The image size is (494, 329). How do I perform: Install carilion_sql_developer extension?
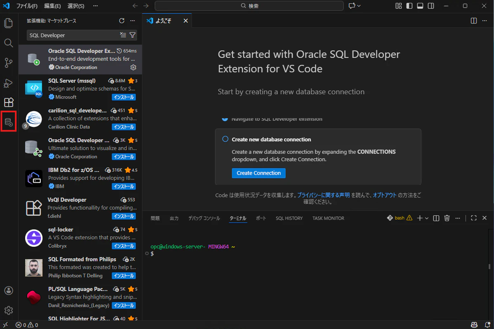point(124,127)
